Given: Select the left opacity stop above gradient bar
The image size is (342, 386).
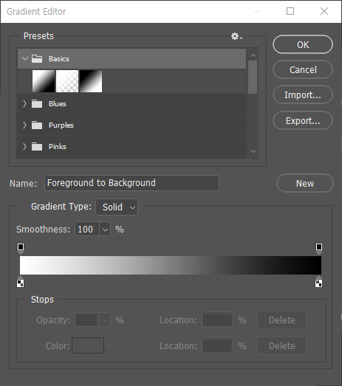Looking at the screenshot, I should pyautogui.click(x=21, y=249).
